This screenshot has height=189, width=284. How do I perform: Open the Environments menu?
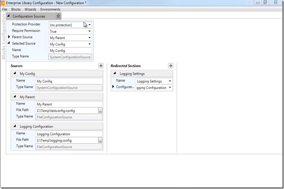click(x=50, y=9)
